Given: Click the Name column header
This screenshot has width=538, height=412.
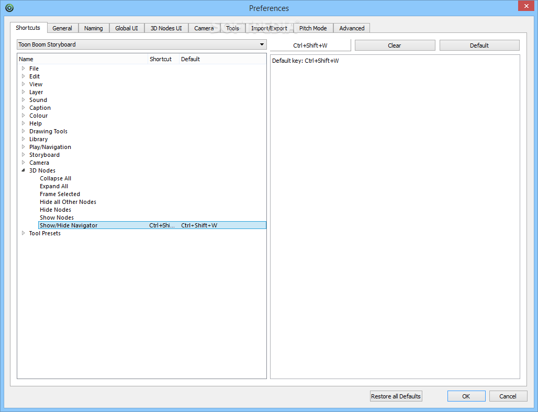Looking at the screenshot, I should pyautogui.click(x=83, y=59).
